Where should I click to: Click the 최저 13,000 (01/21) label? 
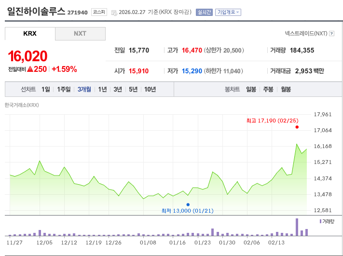pos(188,211)
